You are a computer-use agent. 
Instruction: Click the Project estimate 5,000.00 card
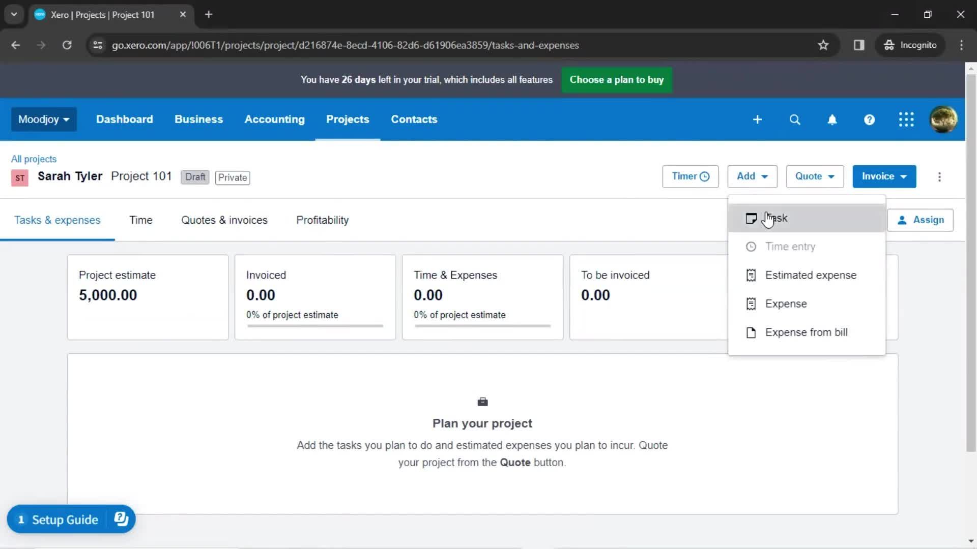[x=148, y=297]
